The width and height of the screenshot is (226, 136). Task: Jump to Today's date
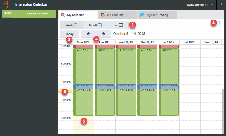pos(69,34)
